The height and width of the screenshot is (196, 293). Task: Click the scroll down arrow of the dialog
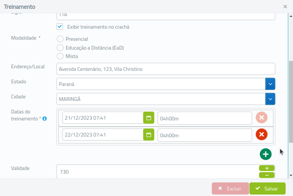291,175
